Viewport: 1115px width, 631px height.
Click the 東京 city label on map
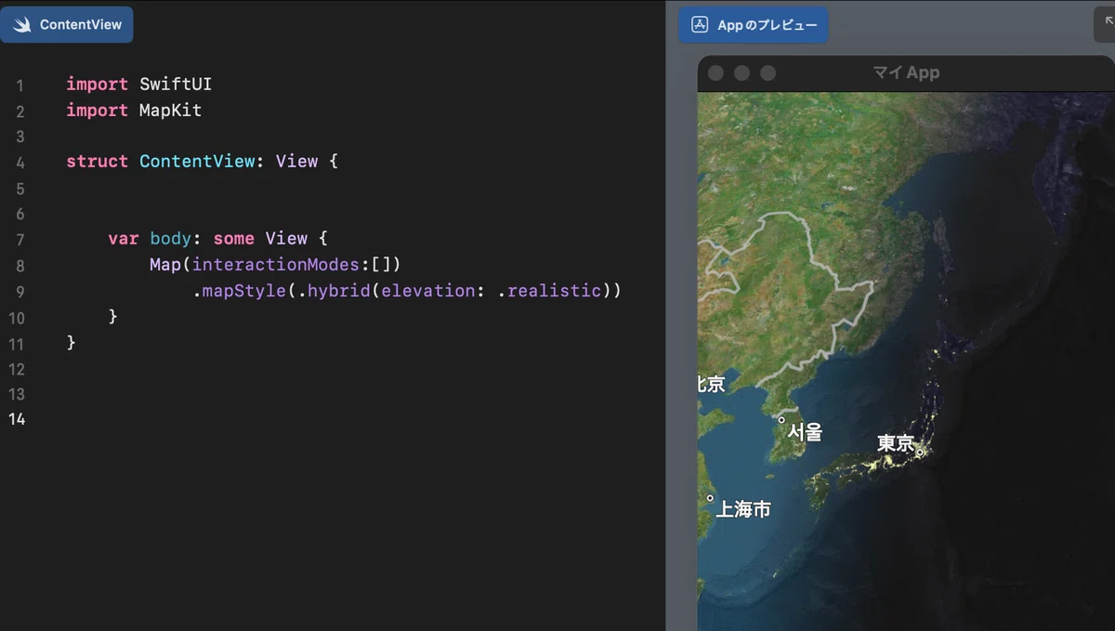896,443
